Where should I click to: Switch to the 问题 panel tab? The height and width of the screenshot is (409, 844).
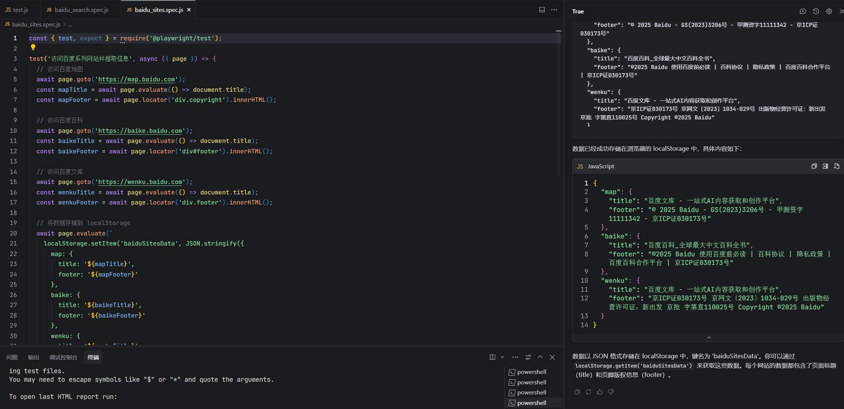click(12, 357)
